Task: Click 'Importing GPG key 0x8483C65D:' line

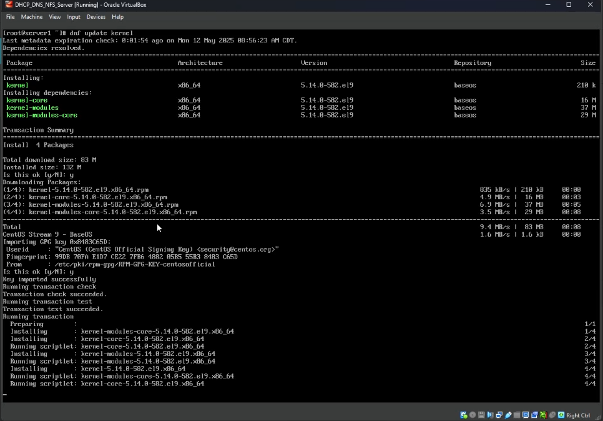Action: 57,242
